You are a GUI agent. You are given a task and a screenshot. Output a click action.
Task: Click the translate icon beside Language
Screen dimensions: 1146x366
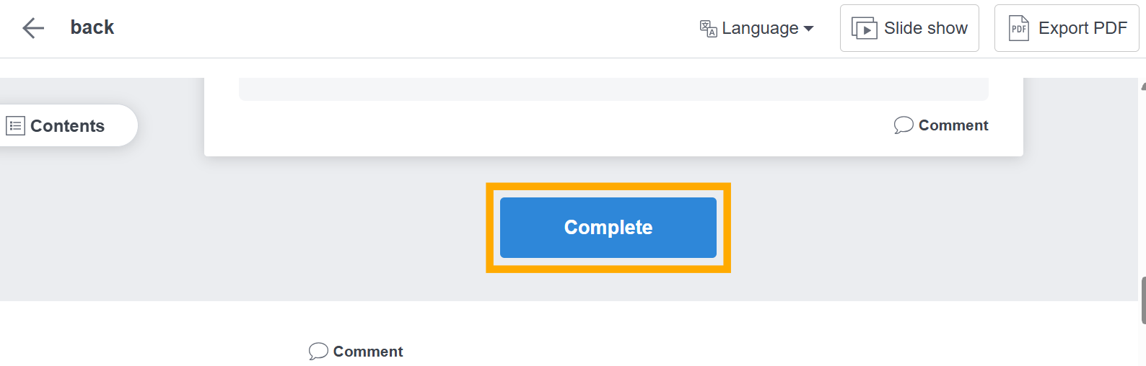click(708, 28)
